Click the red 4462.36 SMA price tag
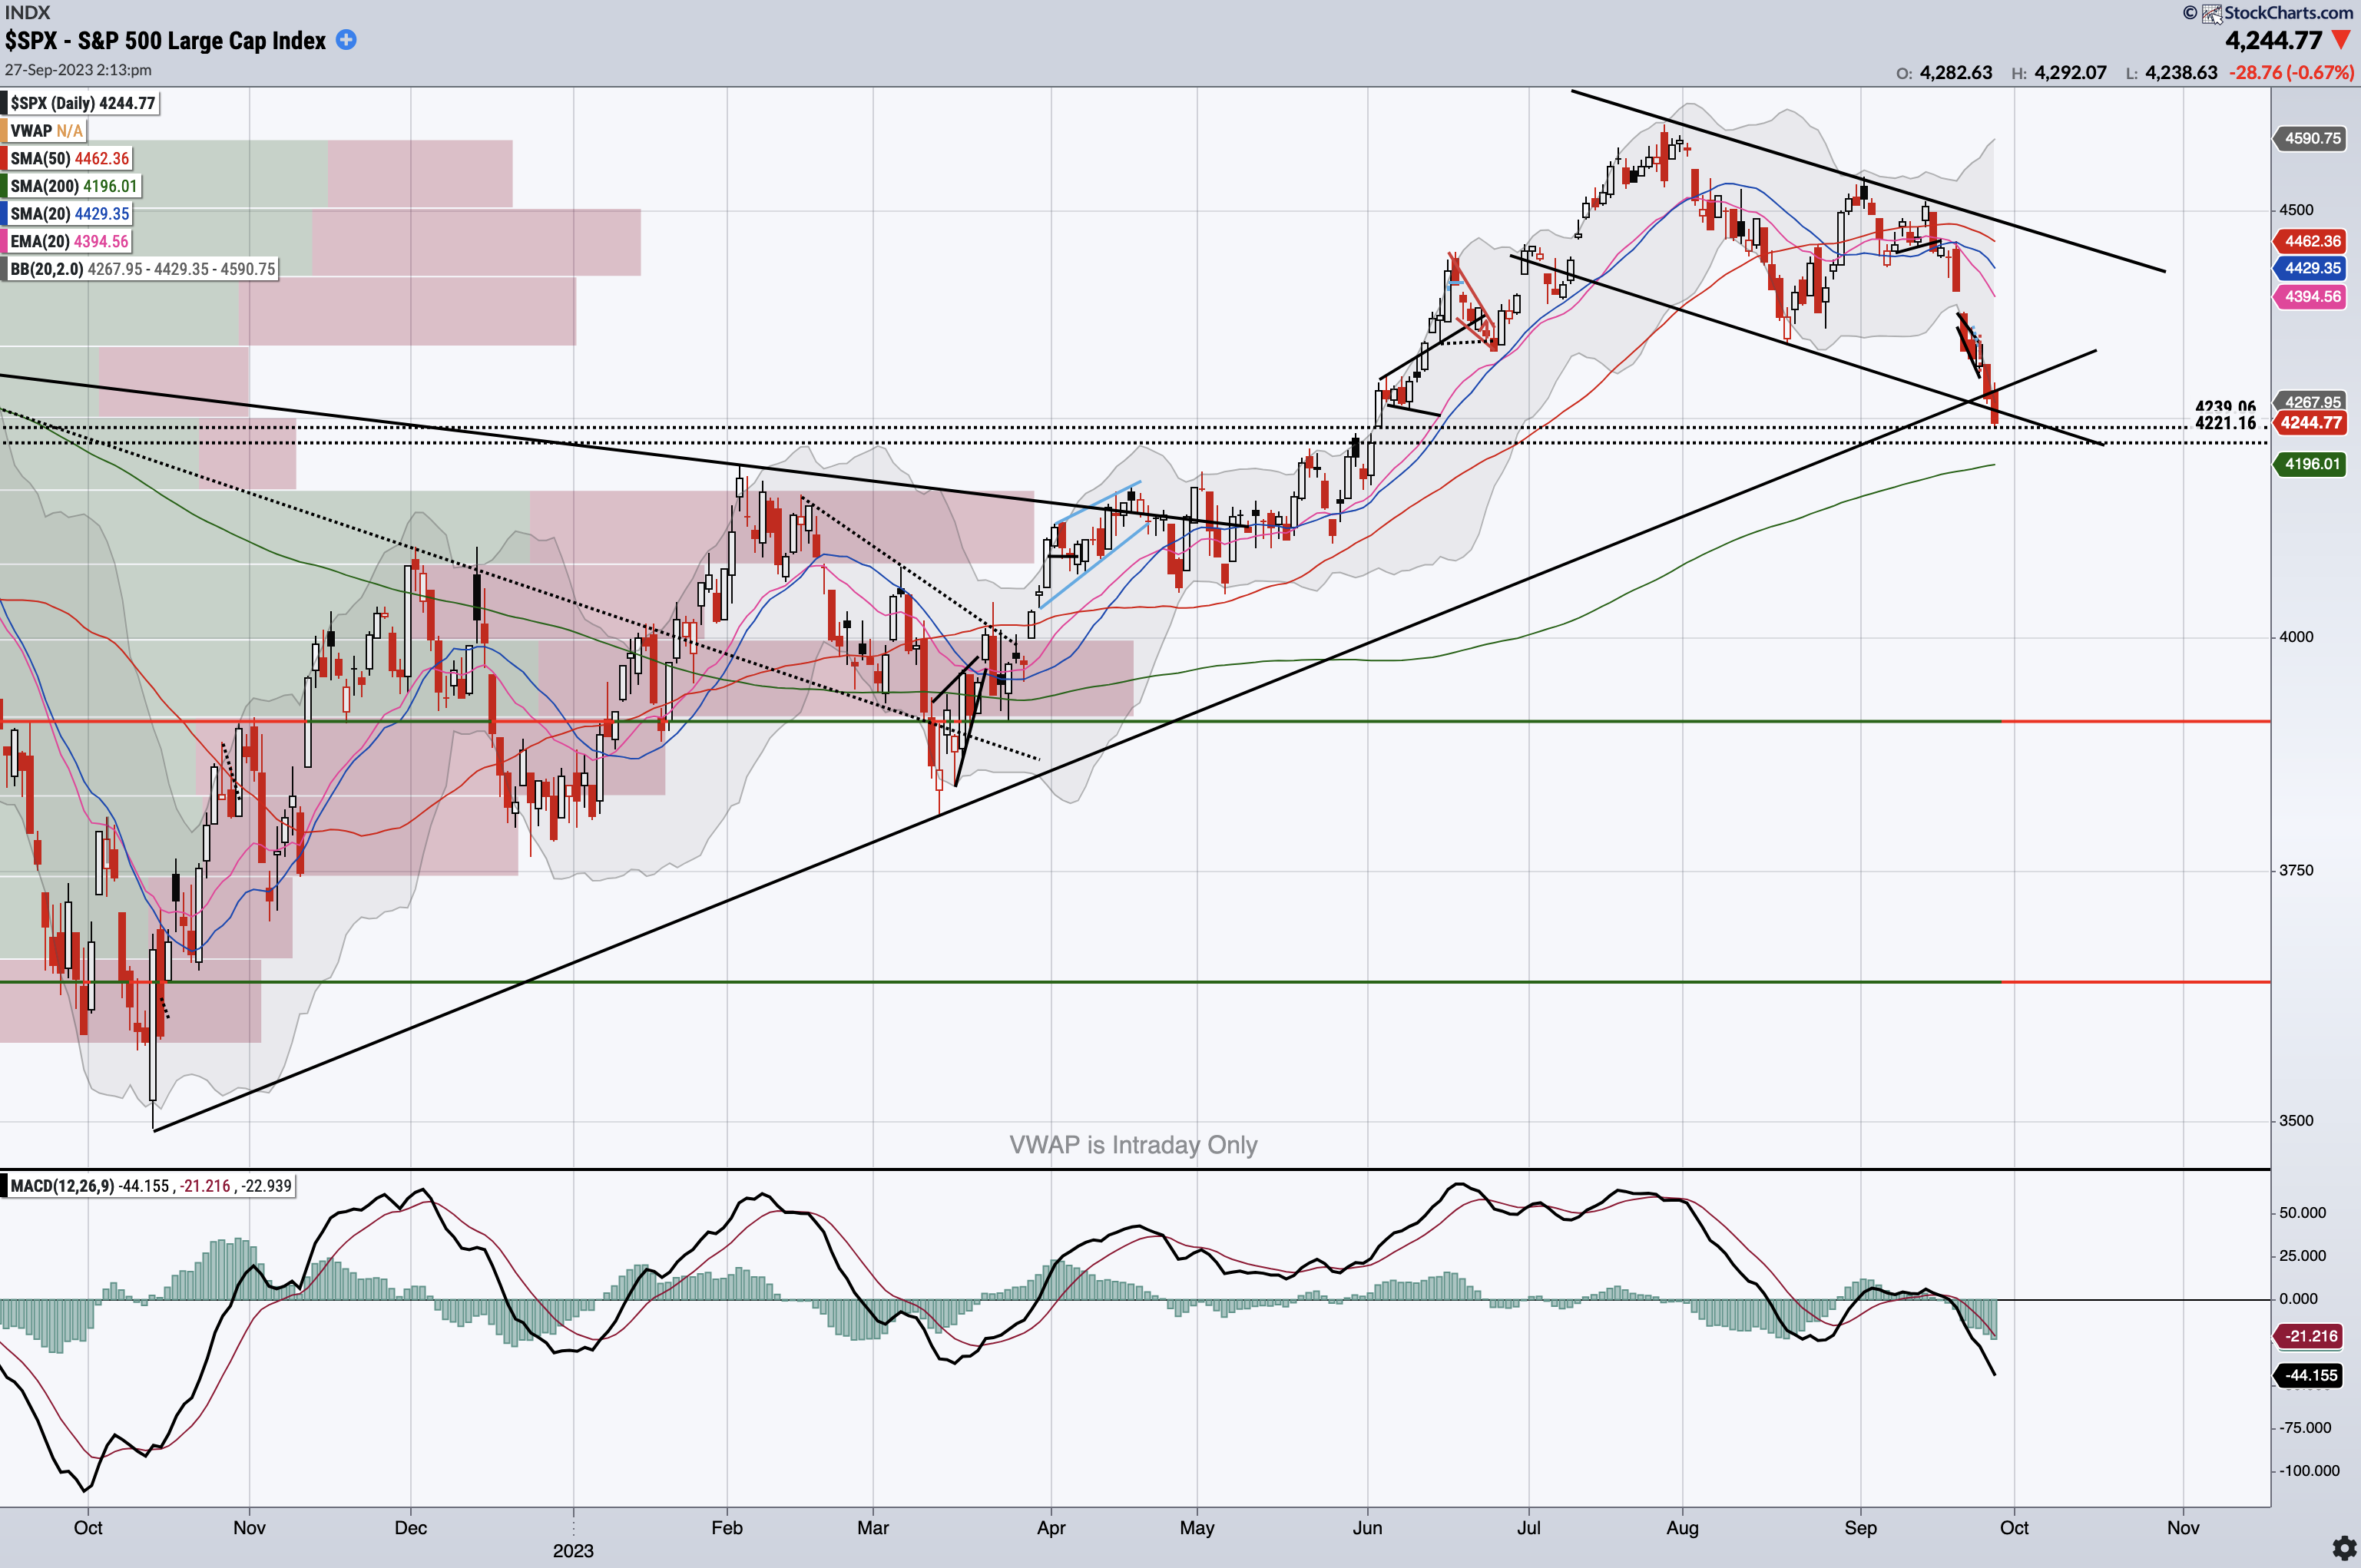 point(2311,241)
